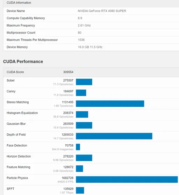Select the Device Name value RTX 4080 SUPER
The image size is (179, 195).
pyautogui.click(x=102, y=11)
